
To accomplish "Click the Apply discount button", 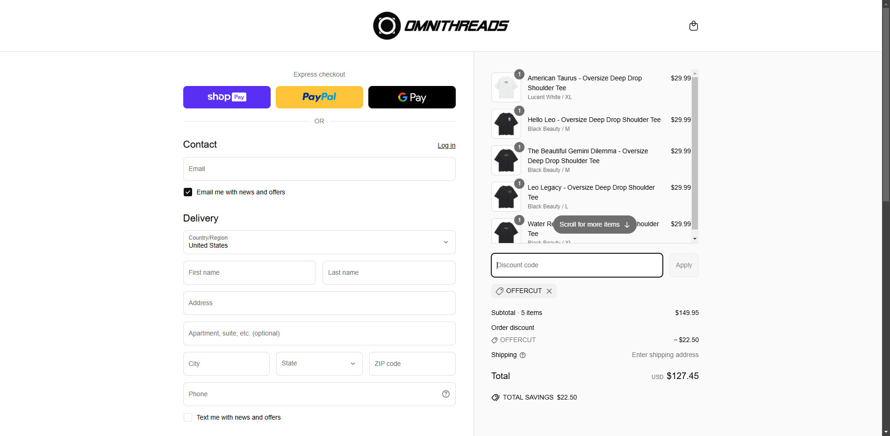I will point(684,265).
